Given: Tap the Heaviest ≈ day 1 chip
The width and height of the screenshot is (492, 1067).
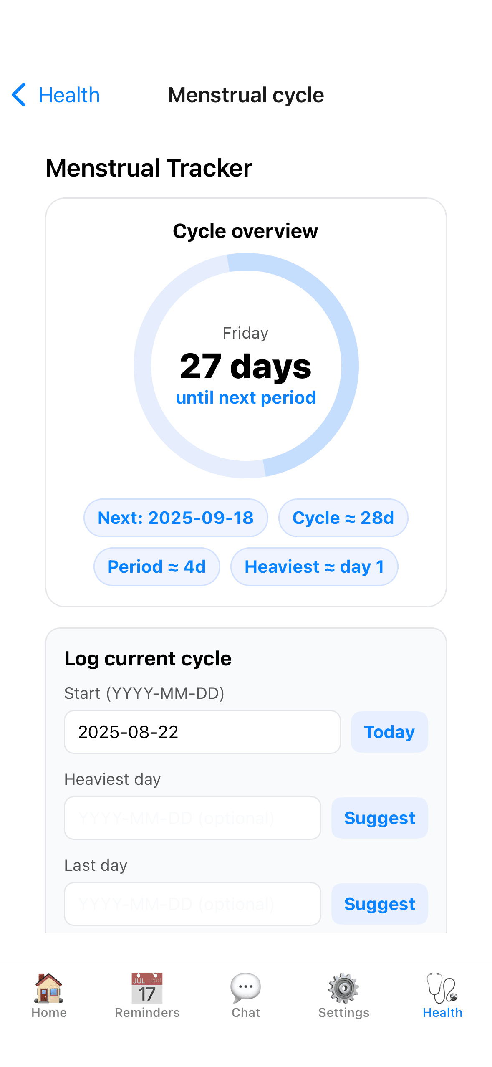Looking at the screenshot, I should 314,566.
